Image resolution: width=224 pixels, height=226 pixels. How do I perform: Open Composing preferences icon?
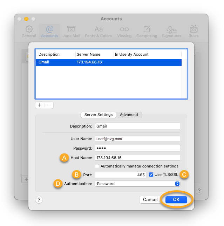[147, 29]
